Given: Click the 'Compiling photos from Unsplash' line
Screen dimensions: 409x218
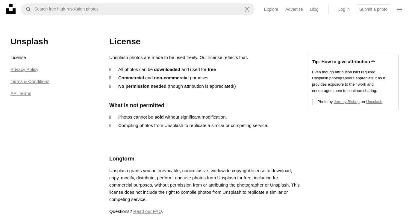Looking at the screenshot, I should tap(193, 125).
